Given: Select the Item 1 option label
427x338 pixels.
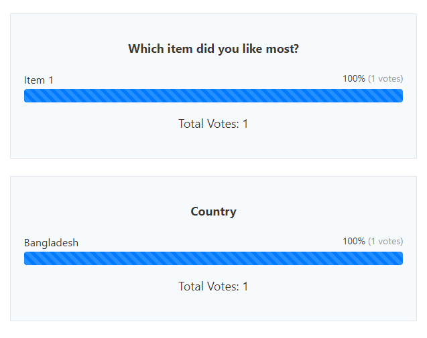Looking at the screenshot, I should [39, 80].
